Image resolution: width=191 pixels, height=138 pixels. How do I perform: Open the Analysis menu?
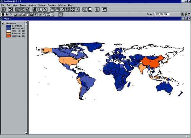tap(32, 5)
